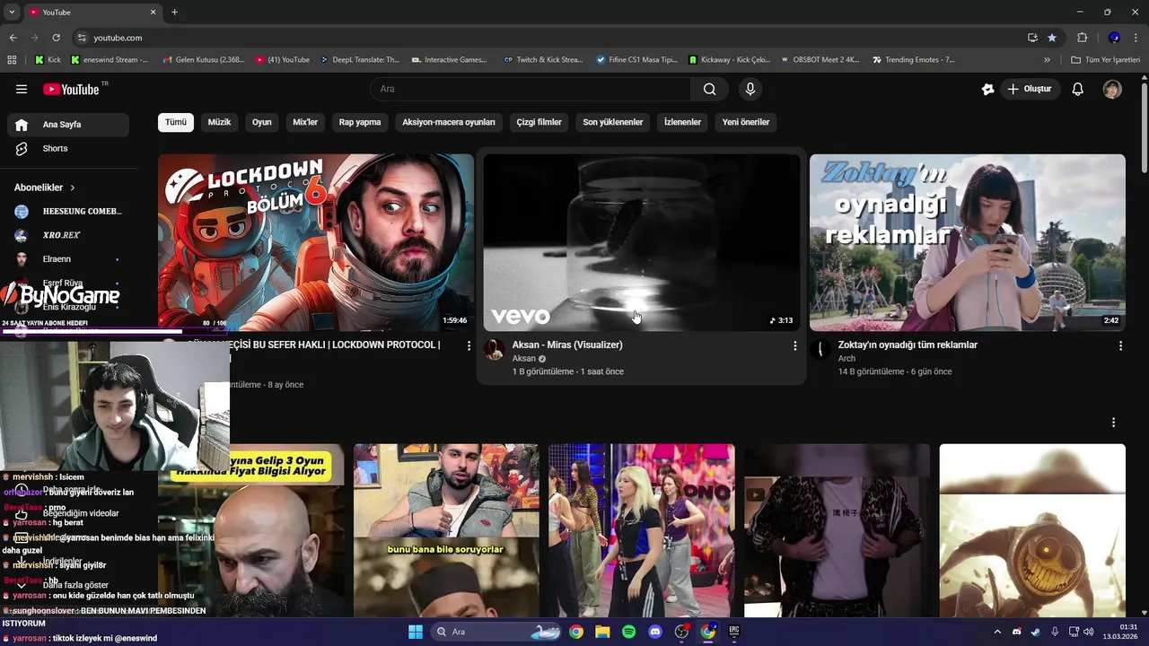Open the Windows Start menu

coord(416,632)
